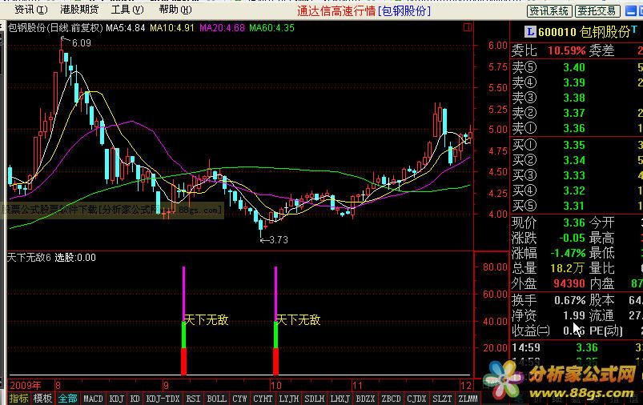Click the 包钢股份(日线,前复权) chart title
The width and height of the screenshot is (643, 405).
pos(55,28)
